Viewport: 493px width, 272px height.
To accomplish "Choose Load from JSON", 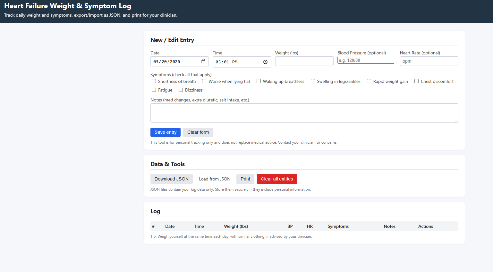I will [x=215, y=179].
